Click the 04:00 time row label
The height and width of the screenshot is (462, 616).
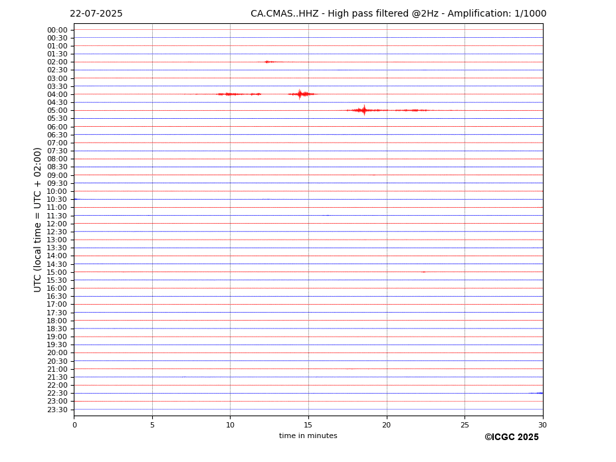point(57,95)
